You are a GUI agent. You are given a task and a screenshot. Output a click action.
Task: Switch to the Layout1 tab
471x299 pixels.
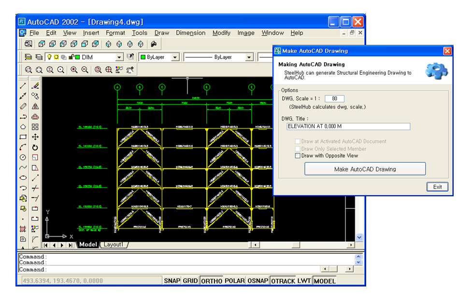114,245
